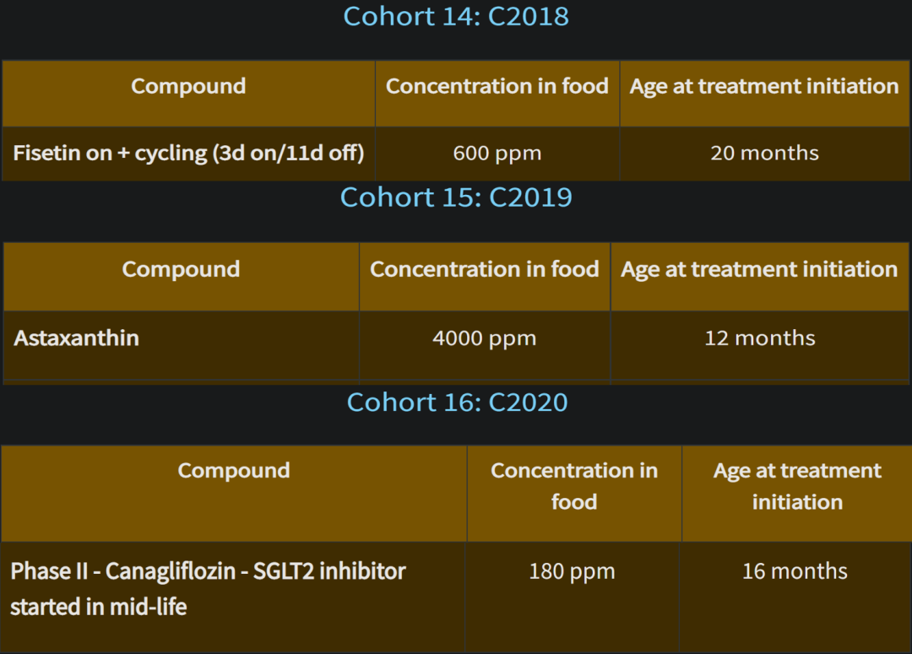Screen dimensions: 912x654
Task: Select Concentration in food header in Cohort 15
Action: (485, 277)
